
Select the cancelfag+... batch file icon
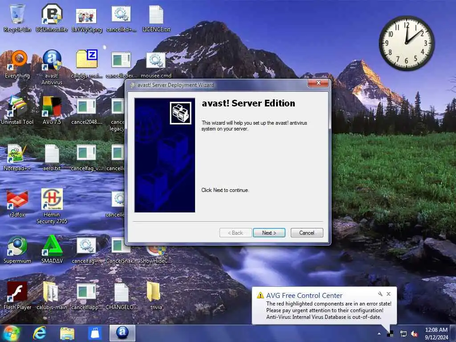click(86, 250)
